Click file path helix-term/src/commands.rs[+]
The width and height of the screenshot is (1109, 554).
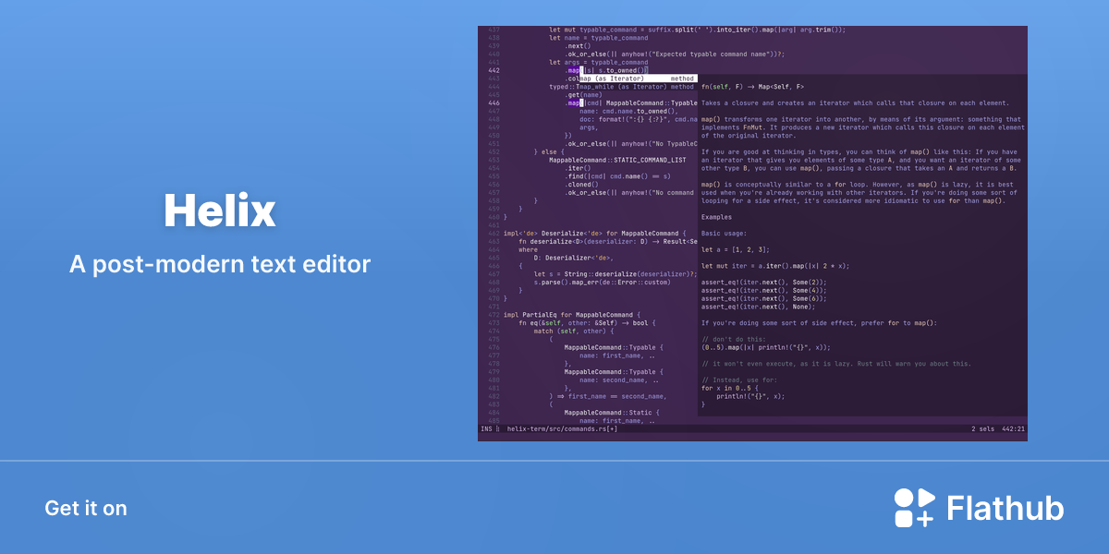coord(562,429)
